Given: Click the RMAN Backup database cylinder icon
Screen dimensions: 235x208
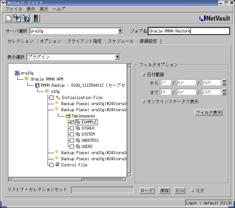Looking at the screenshot, I should pos(37,85).
